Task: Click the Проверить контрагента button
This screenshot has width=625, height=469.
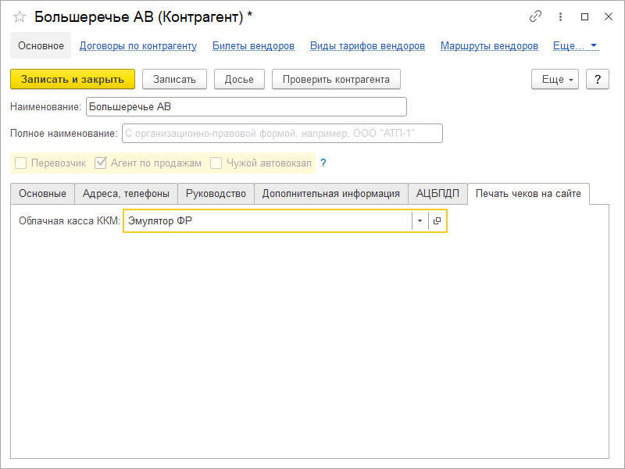Action: pos(336,79)
